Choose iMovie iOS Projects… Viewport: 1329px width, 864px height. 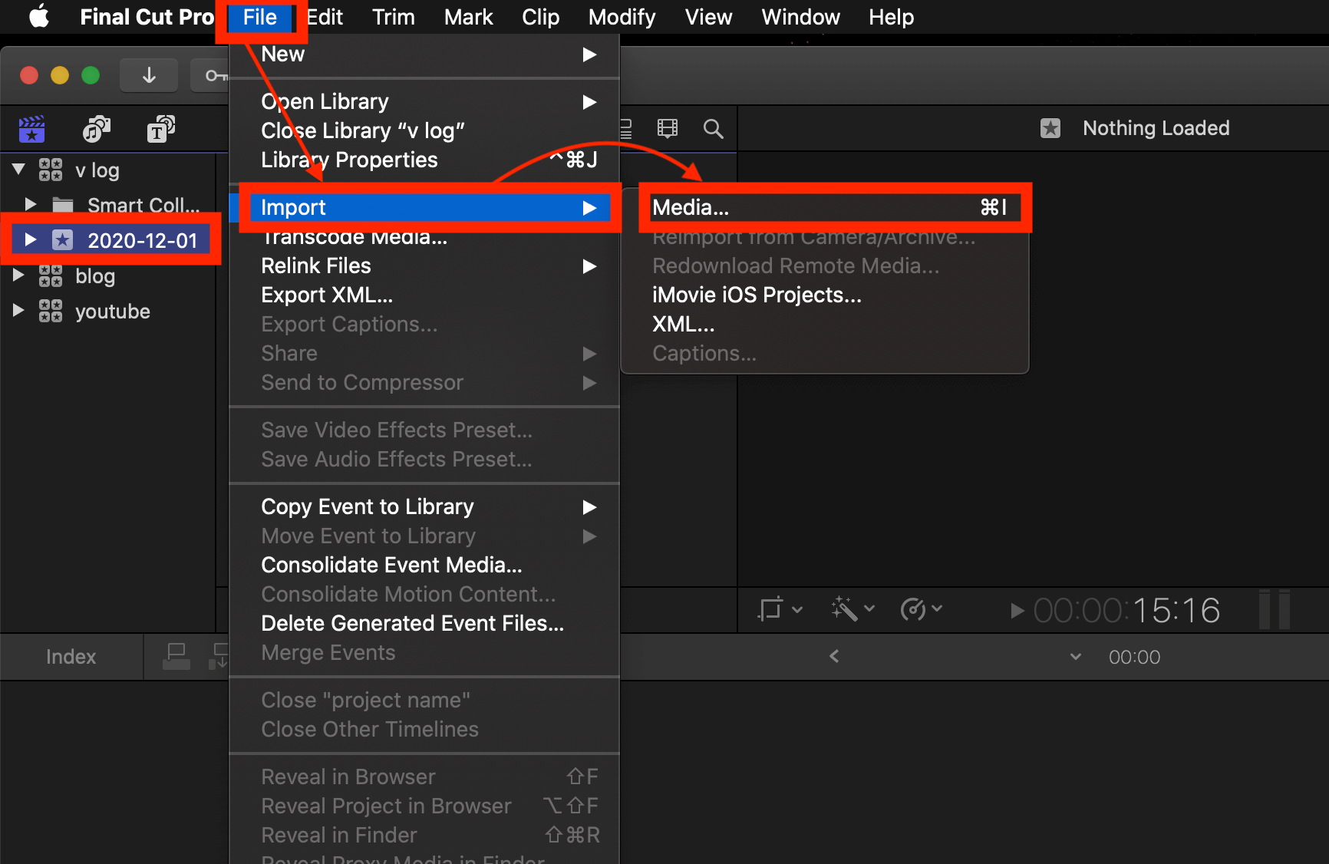click(825, 295)
